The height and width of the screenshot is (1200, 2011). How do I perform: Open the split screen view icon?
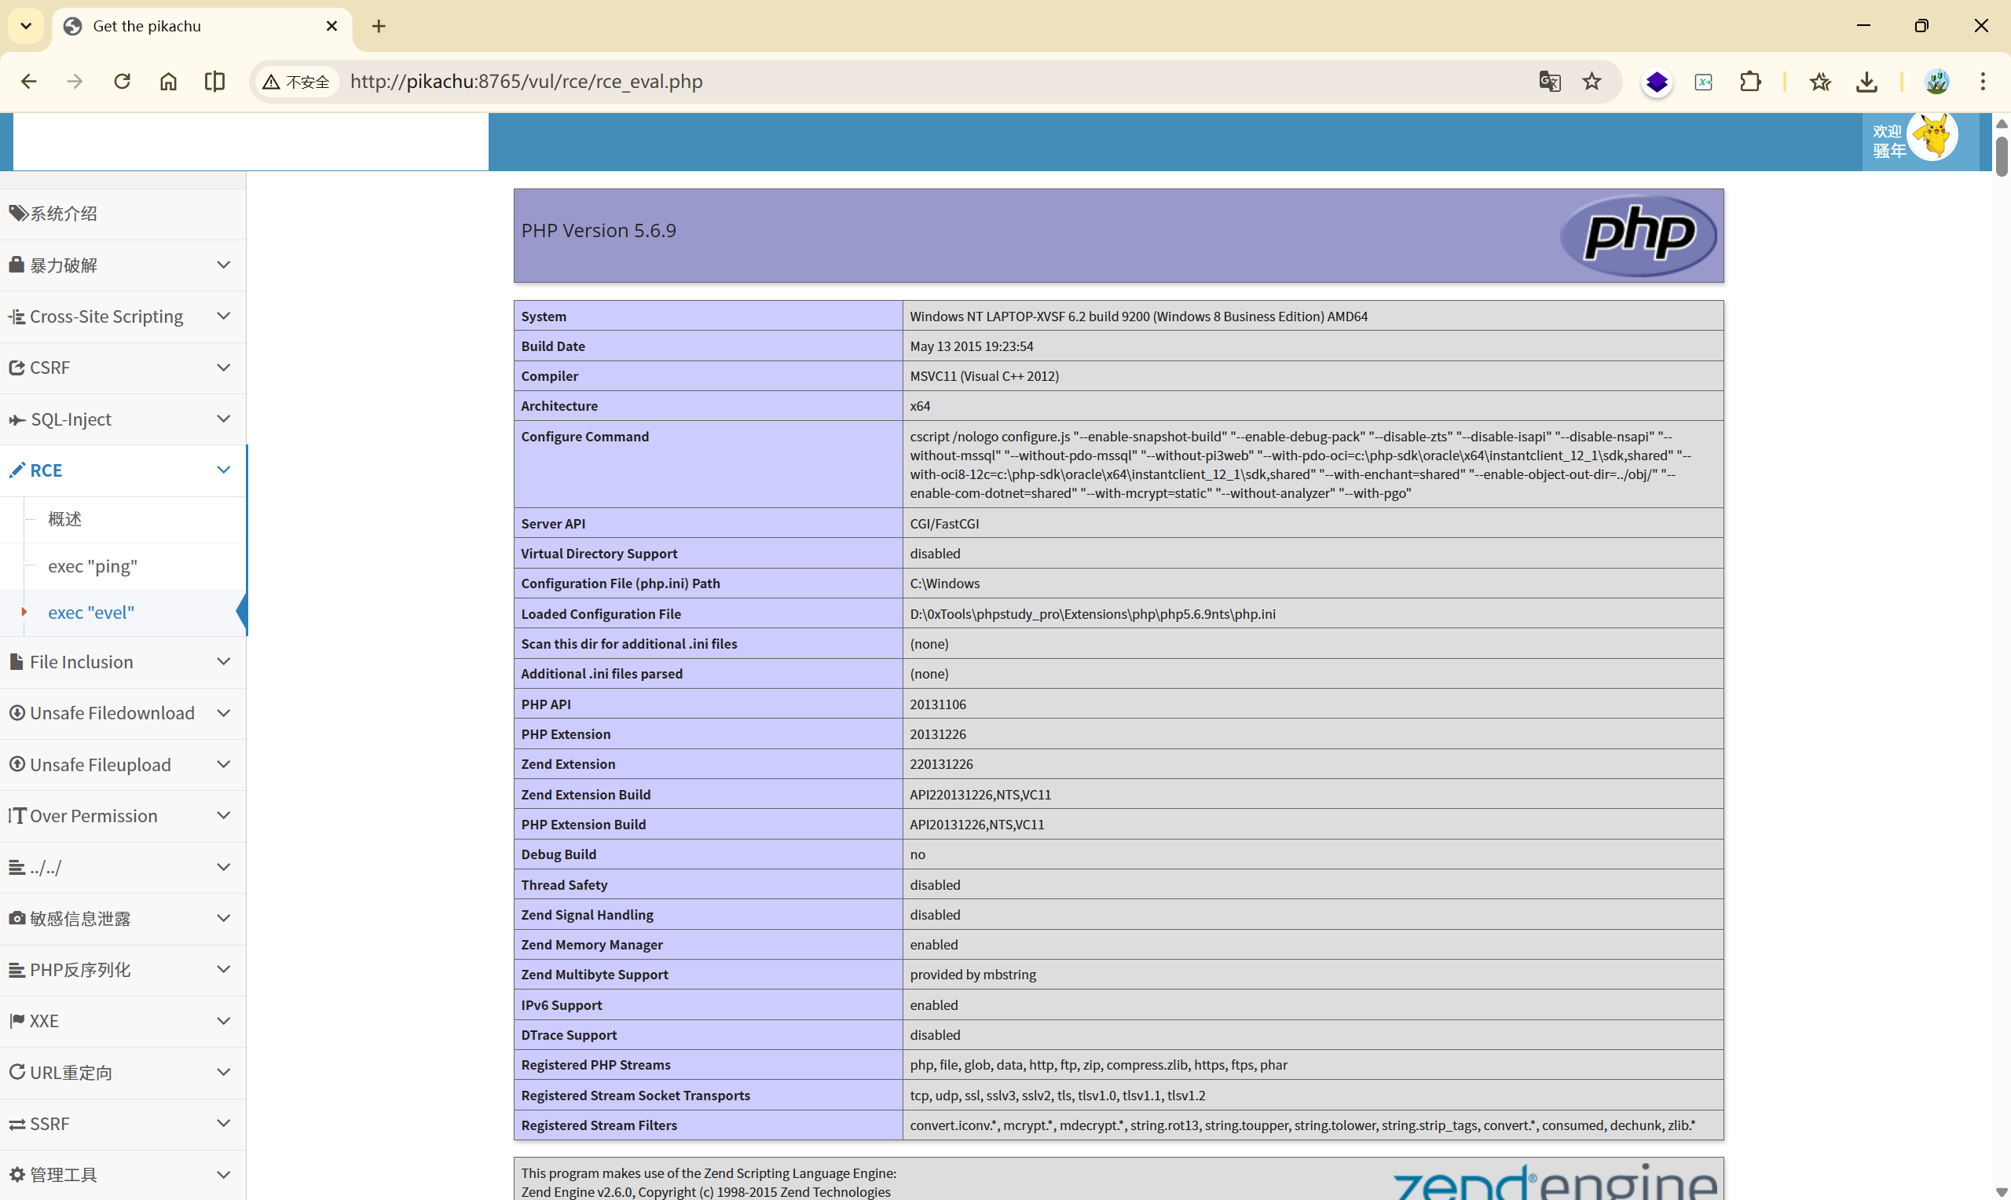click(214, 82)
